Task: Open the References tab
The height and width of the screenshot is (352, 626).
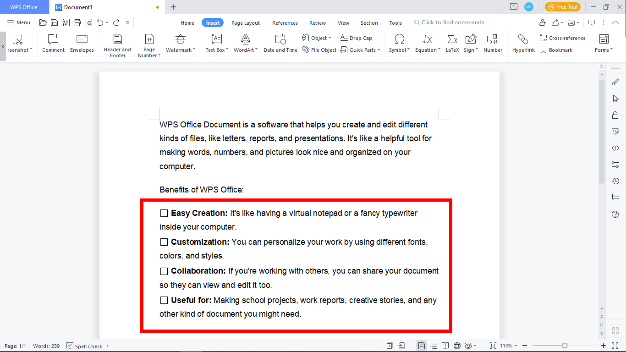Action: (x=285, y=23)
